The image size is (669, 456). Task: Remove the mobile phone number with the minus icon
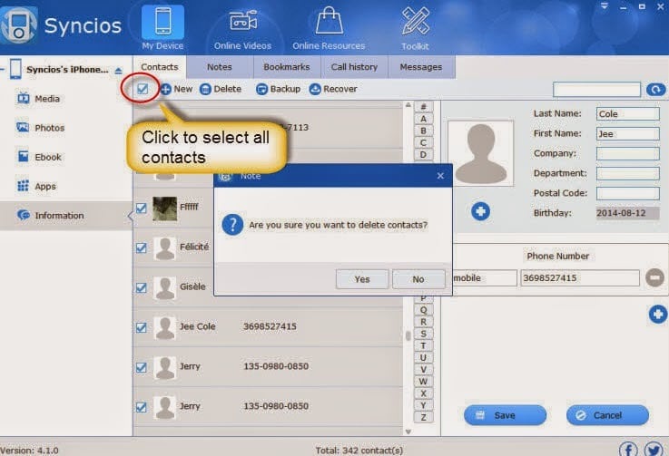point(655,278)
